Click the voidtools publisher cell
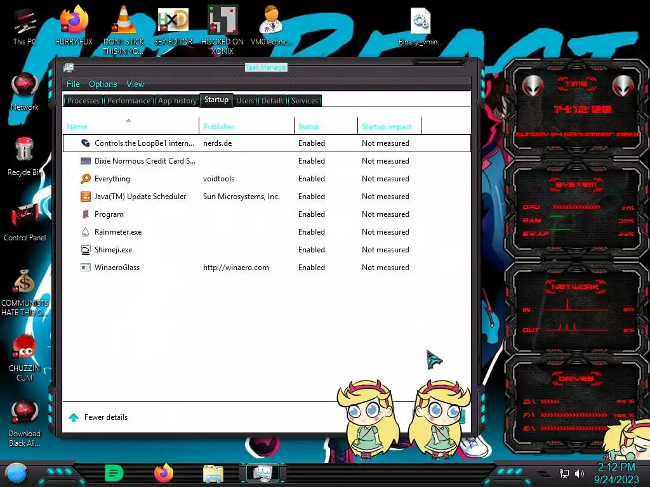The height and width of the screenshot is (487, 650). tap(218, 179)
